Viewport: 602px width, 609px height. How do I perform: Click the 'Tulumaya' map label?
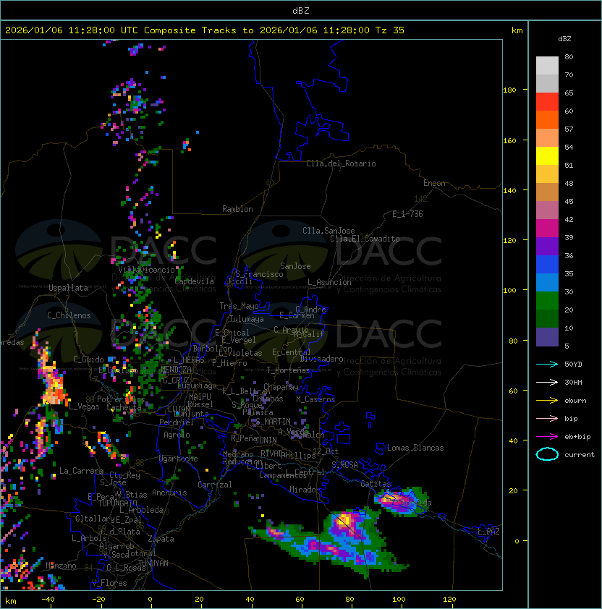(x=247, y=319)
